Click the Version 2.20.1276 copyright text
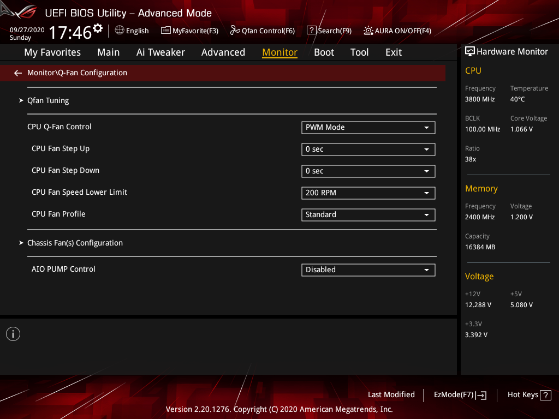 click(279, 409)
